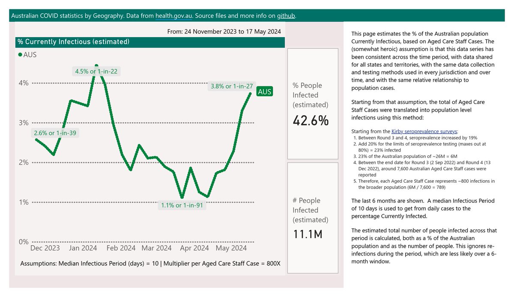Click the lowest data point near 1.1%
The height and width of the screenshot is (297, 514).
(x=182, y=198)
